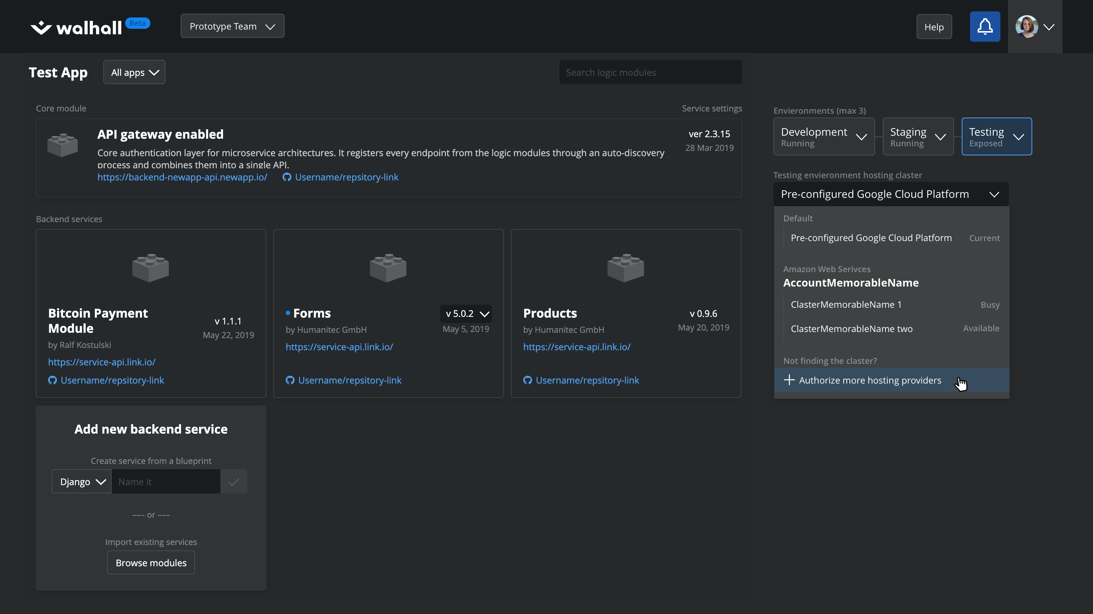Select ClasterMemorableName two as hosting cluster

[x=851, y=328]
